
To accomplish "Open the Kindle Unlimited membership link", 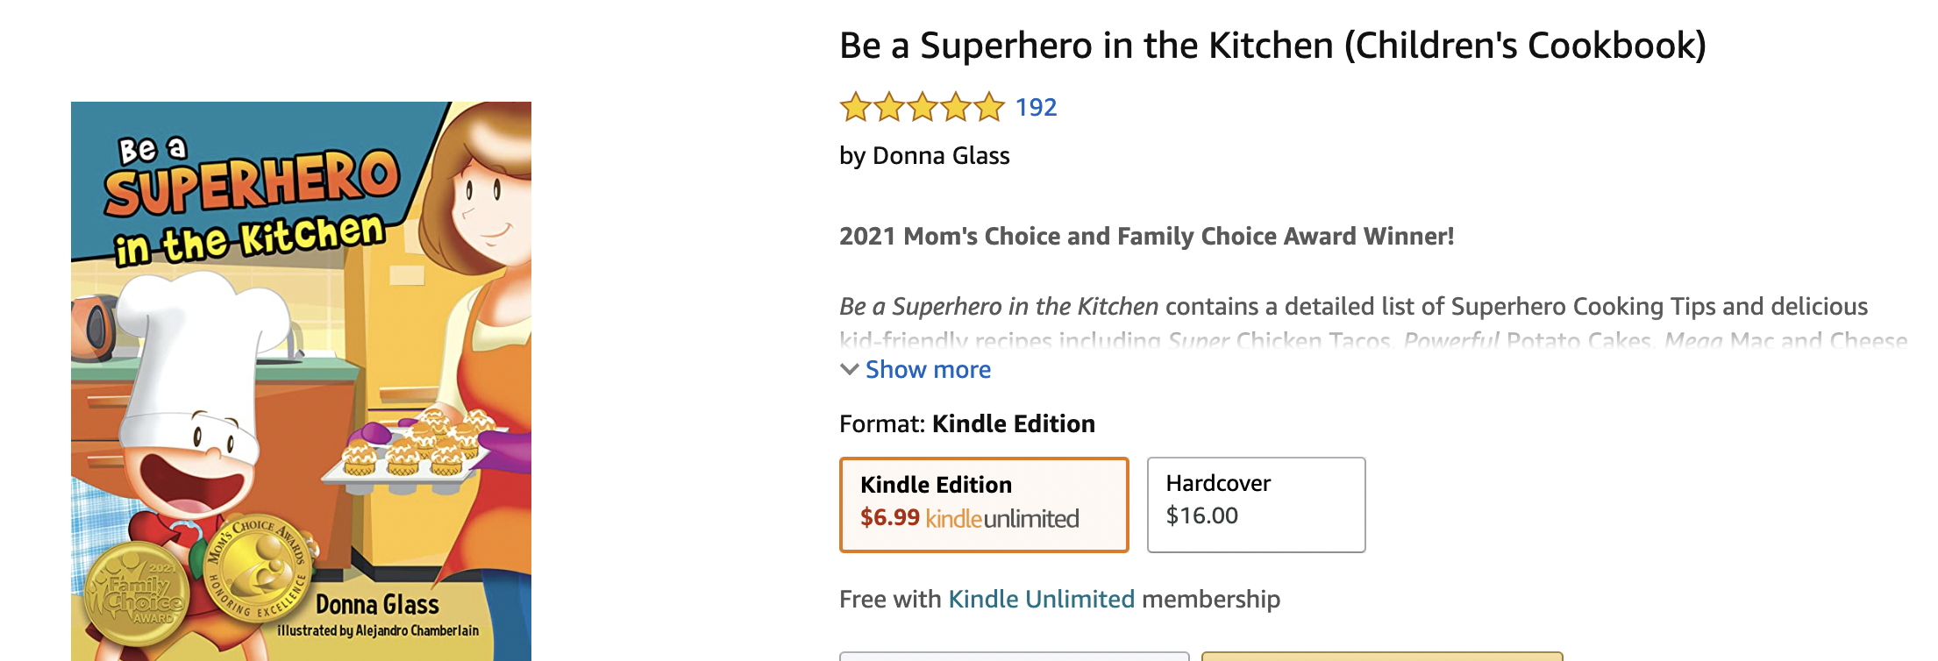I will click(x=1041, y=599).
